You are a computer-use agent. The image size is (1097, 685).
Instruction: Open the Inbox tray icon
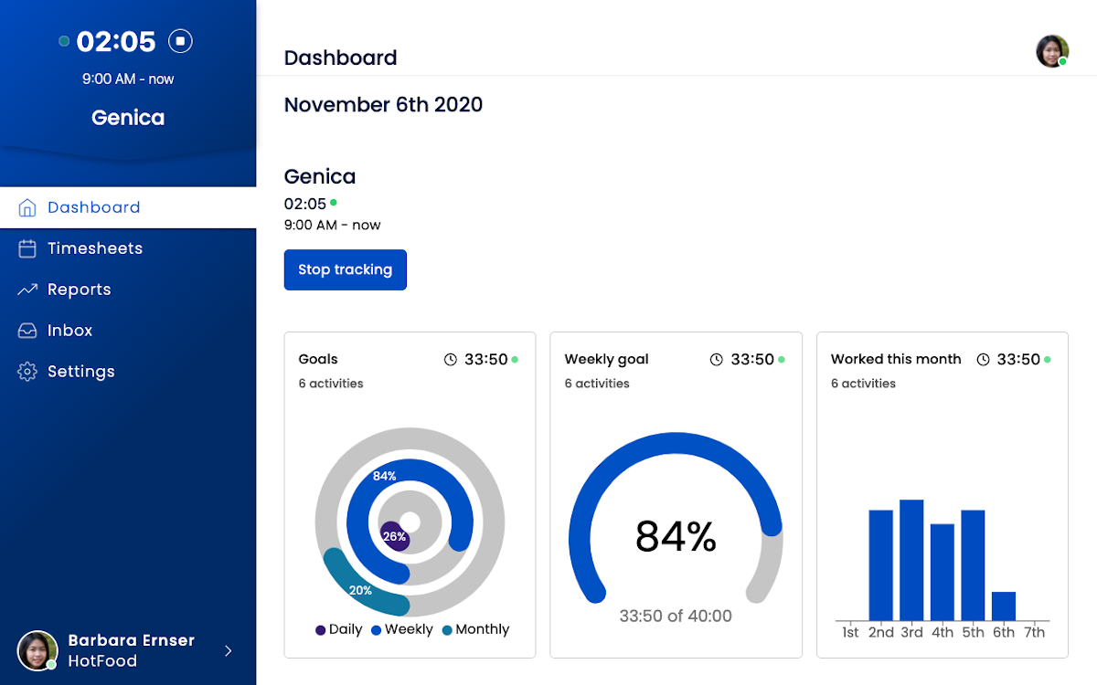[x=27, y=331]
